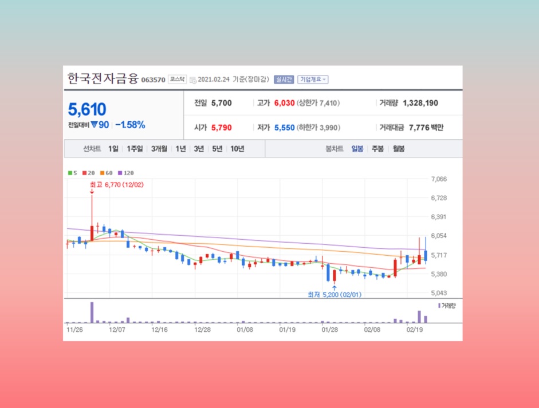Click the stock code 063570

tap(154, 80)
